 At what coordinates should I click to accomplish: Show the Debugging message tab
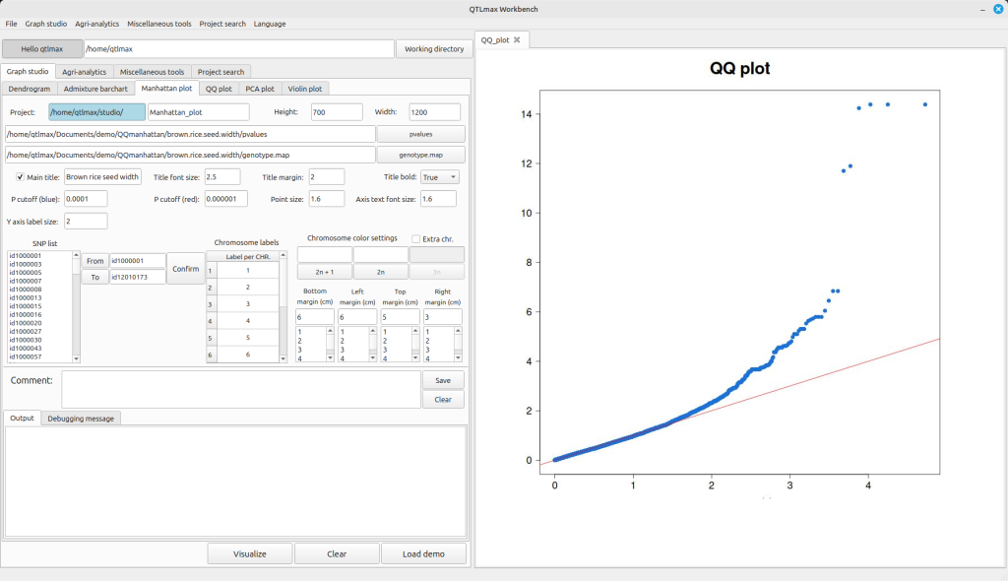point(82,419)
